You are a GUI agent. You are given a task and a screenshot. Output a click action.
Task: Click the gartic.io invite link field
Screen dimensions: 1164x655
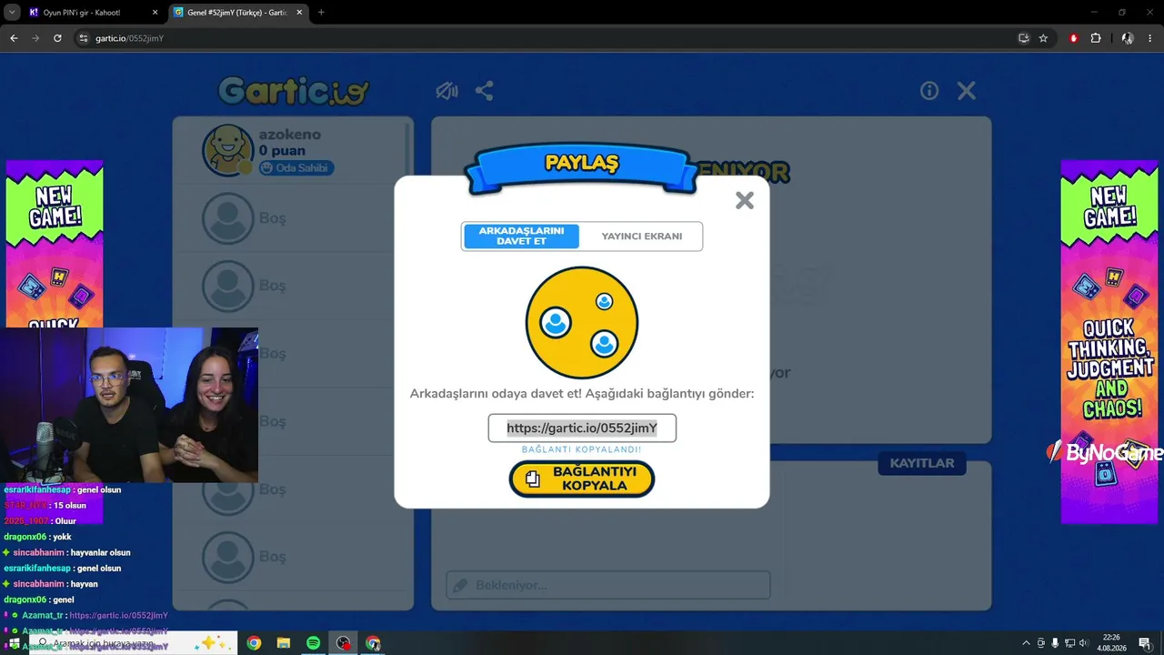[582, 428]
